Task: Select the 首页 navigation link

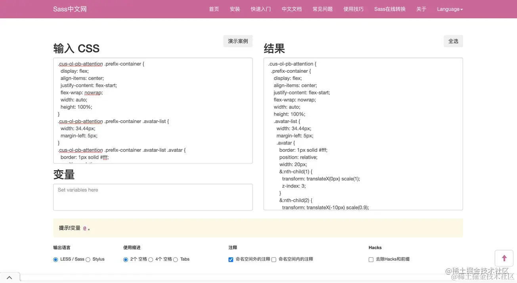Action: tap(214, 9)
